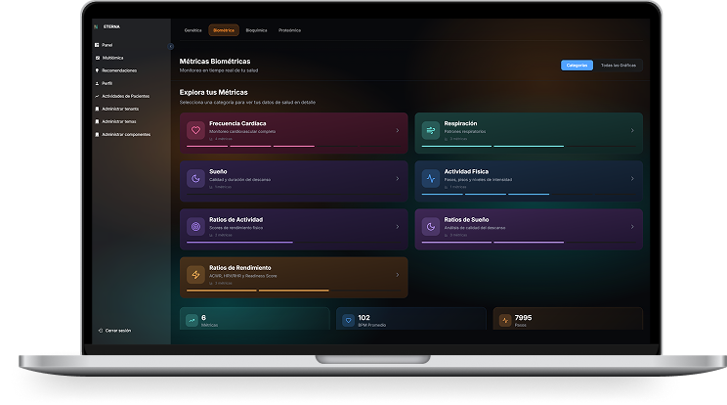Click the heart icon beside 102 BPM Promedio

[x=349, y=320]
